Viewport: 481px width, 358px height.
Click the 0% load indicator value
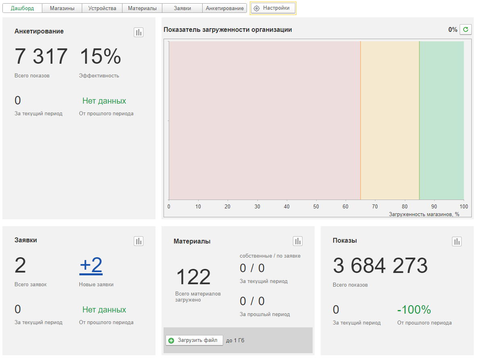click(x=453, y=29)
